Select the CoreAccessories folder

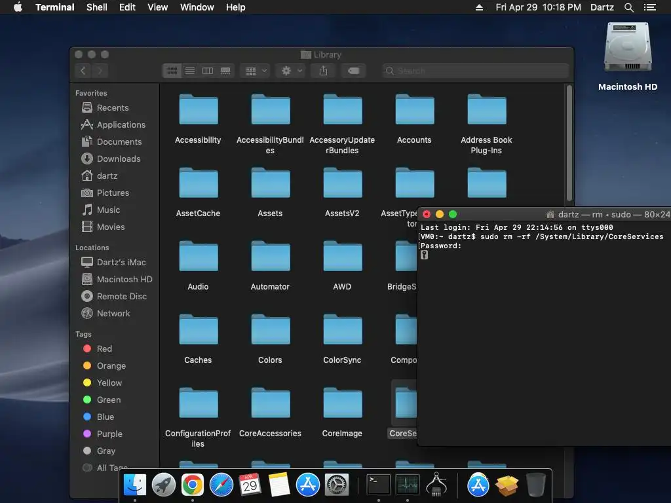[271, 403]
